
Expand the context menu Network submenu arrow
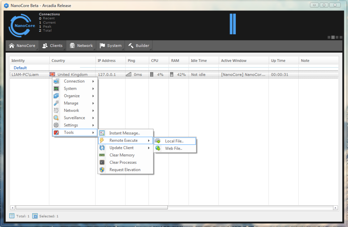[x=93, y=111]
